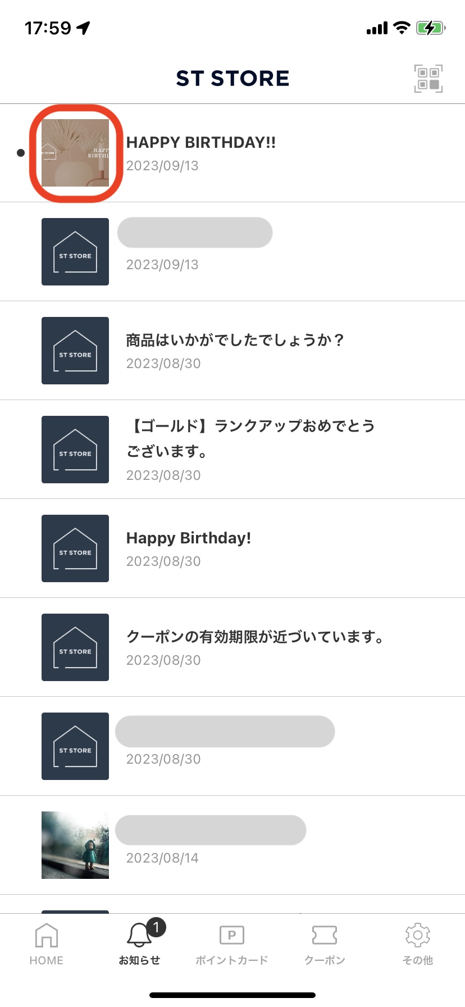Tap the ST STORE header title
The width and height of the screenshot is (465, 1007).
[x=233, y=78]
